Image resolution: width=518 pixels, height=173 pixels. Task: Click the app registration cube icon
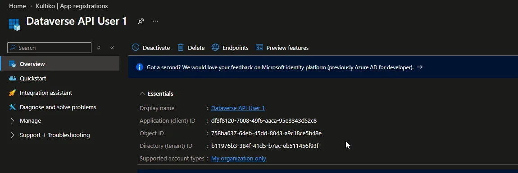point(14,24)
